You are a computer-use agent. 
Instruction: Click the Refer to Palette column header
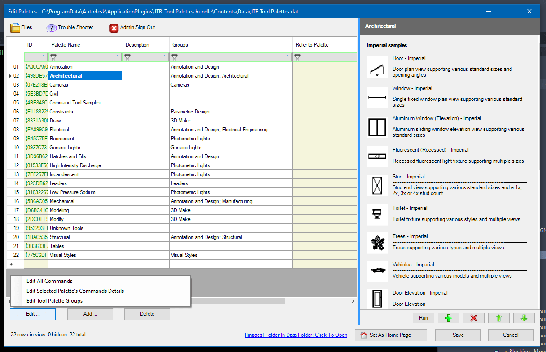(x=324, y=45)
